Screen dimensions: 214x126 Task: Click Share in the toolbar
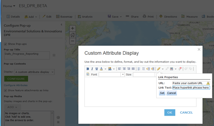[132, 17]
